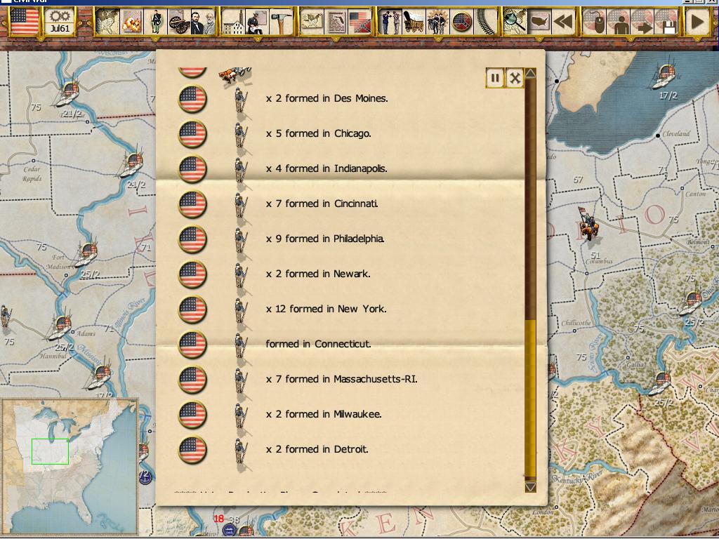The width and height of the screenshot is (719, 539).
Task: Click the floppy disk save icon
Action: click(666, 22)
